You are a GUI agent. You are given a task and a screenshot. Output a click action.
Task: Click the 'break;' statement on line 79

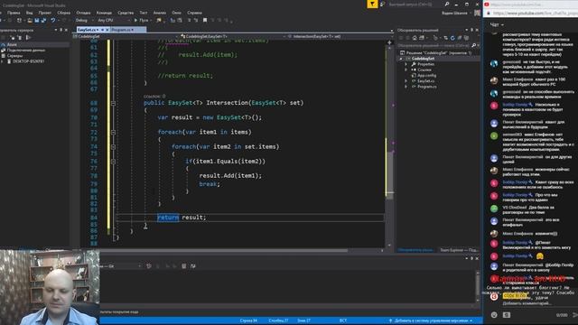pyautogui.click(x=210, y=183)
